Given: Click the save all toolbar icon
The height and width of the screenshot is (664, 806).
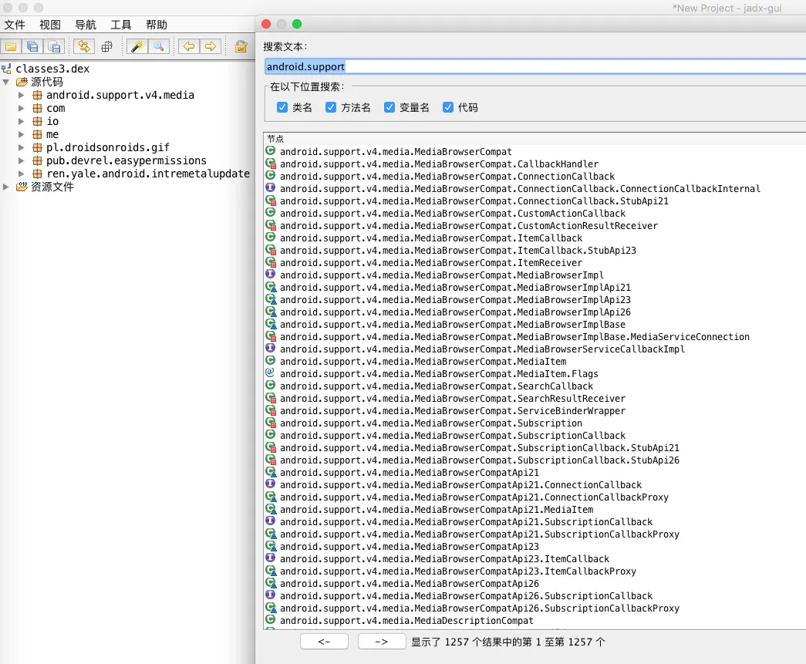Looking at the screenshot, I should pyautogui.click(x=32, y=47).
